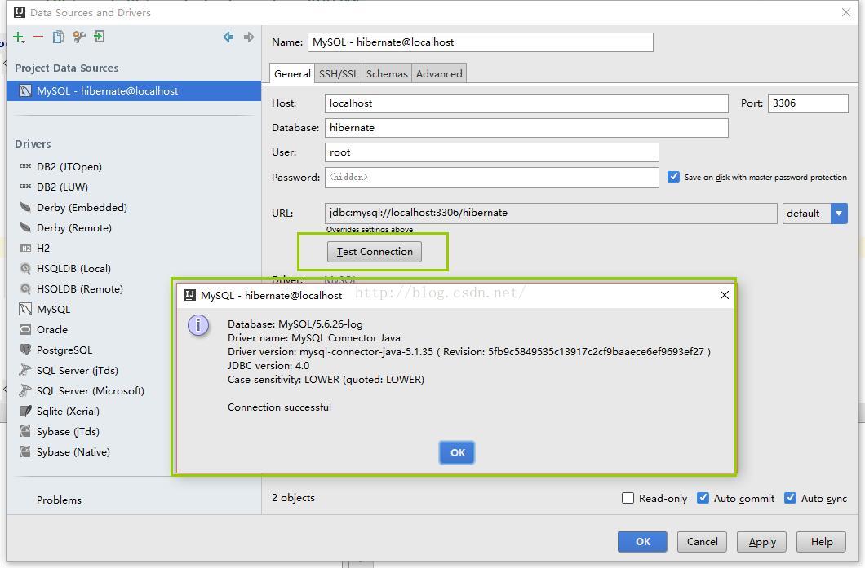Click the hidden Password field
This screenshot has height=568, width=865.
click(x=491, y=178)
